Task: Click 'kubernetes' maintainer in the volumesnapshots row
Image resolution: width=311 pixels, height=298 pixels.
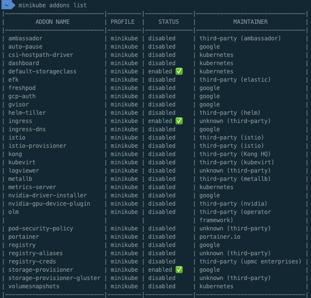Action: pyautogui.click(x=216, y=286)
